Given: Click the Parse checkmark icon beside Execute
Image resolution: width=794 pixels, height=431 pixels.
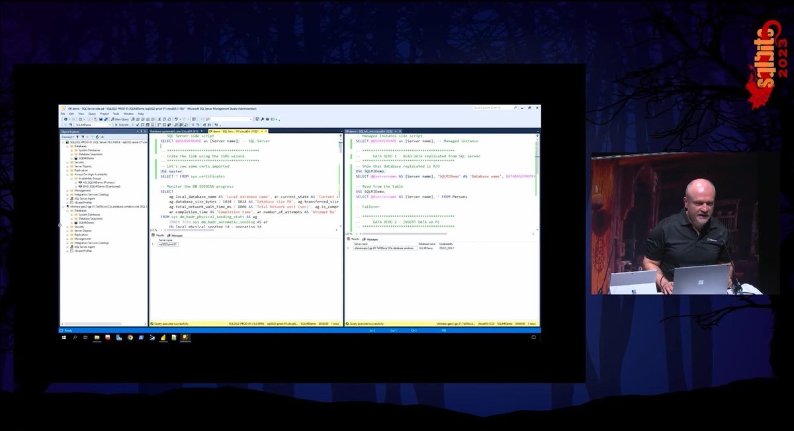Looking at the screenshot, I should (x=138, y=125).
